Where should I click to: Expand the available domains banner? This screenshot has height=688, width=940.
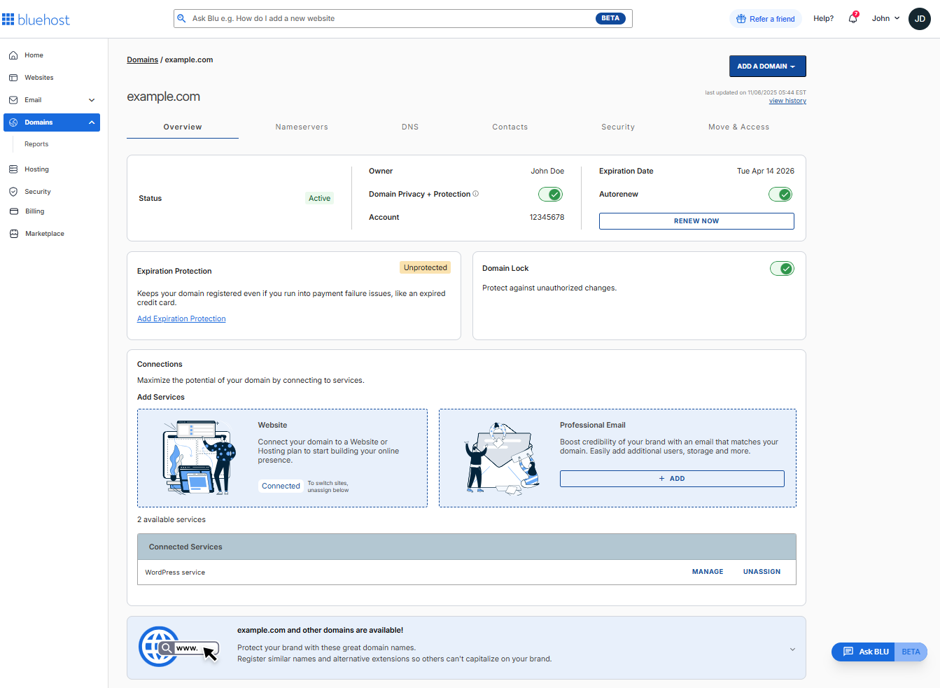tap(792, 649)
